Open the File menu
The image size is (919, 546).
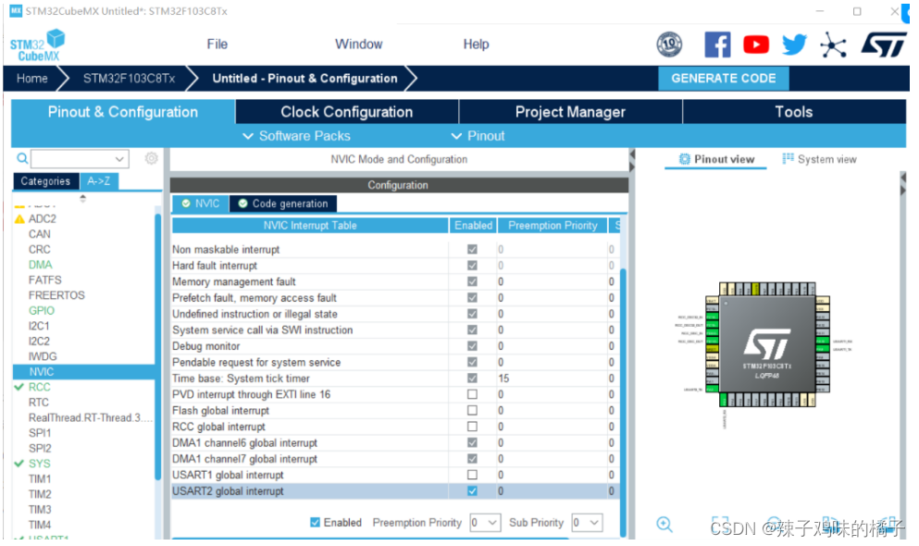[217, 44]
